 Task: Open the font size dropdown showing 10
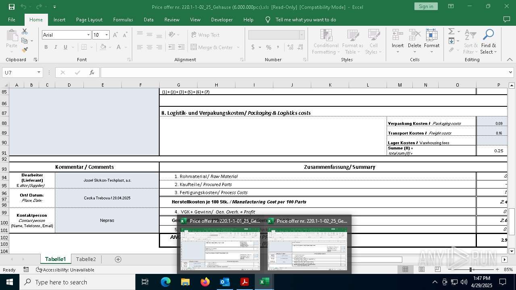tap(106, 35)
